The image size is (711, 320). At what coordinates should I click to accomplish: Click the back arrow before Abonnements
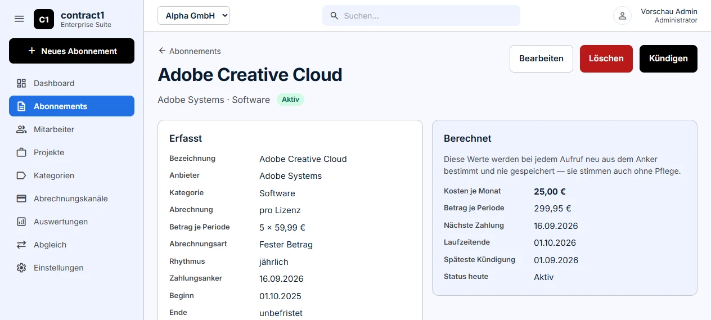click(x=162, y=51)
